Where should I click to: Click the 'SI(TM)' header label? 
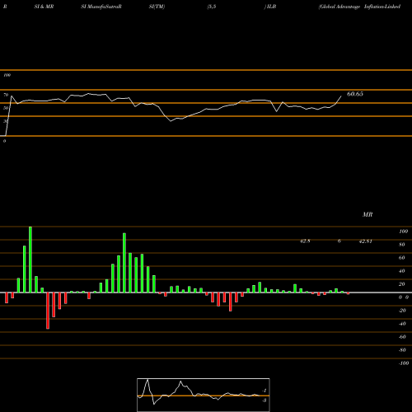point(157,7)
